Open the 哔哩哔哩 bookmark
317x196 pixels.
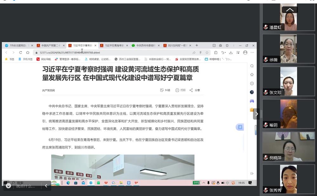[x=218, y=59]
